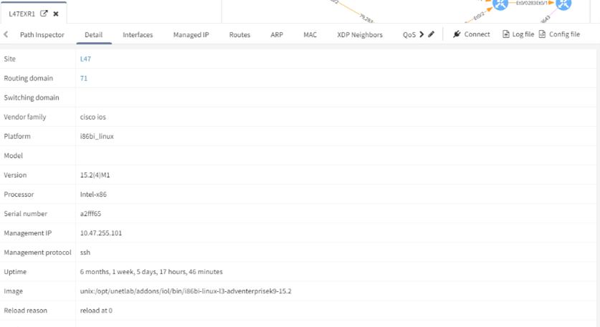Show the MAC tab
This screenshot has width=600, height=327.
(310, 34)
